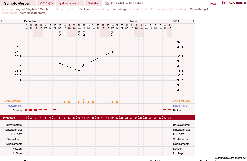The height and width of the screenshot is (161, 247).
Task: Click the Brustsymptom row label on left
Action: (13, 125)
